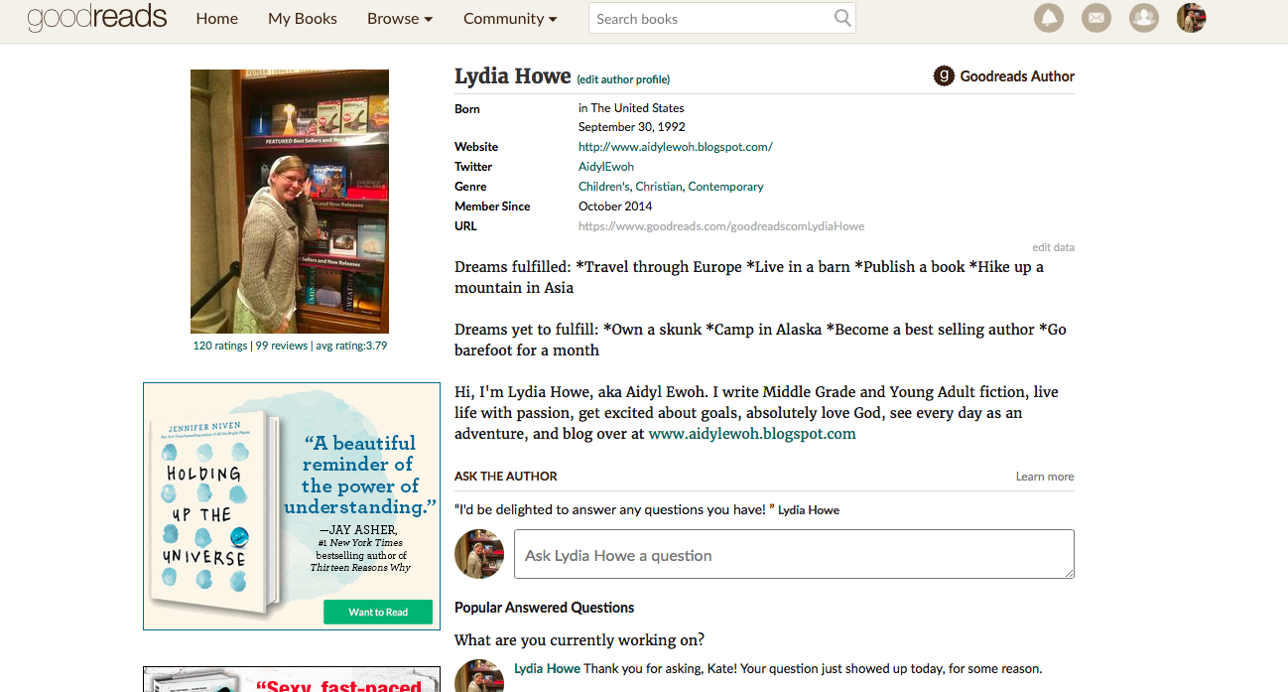Click the edit author profile link
The width and height of the screenshot is (1288, 692).
[x=623, y=79]
